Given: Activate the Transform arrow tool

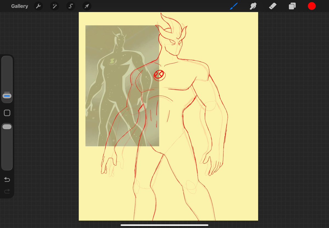Looking at the screenshot, I should tap(87, 6).
